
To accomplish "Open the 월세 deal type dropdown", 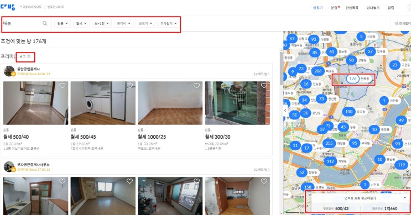I will 81,23.
